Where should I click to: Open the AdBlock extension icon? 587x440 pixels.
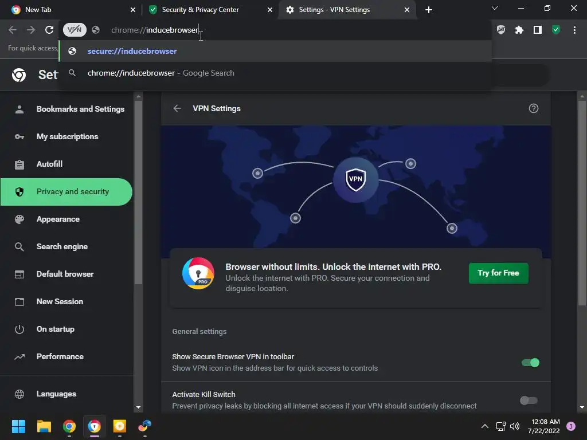(501, 30)
